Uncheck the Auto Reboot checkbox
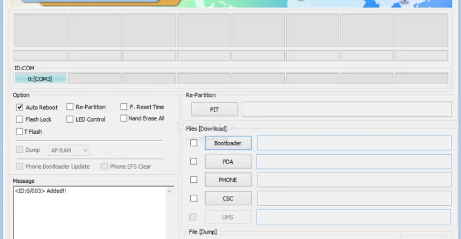The width and height of the screenshot is (461, 239). [20, 107]
